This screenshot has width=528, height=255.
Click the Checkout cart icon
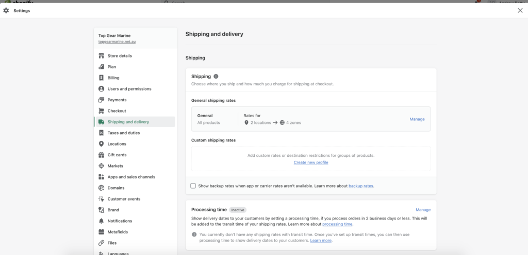[x=102, y=111]
